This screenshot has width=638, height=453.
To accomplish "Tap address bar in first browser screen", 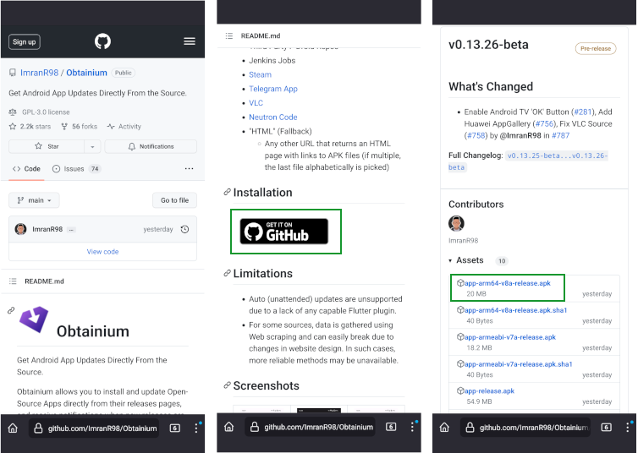I will [94, 428].
